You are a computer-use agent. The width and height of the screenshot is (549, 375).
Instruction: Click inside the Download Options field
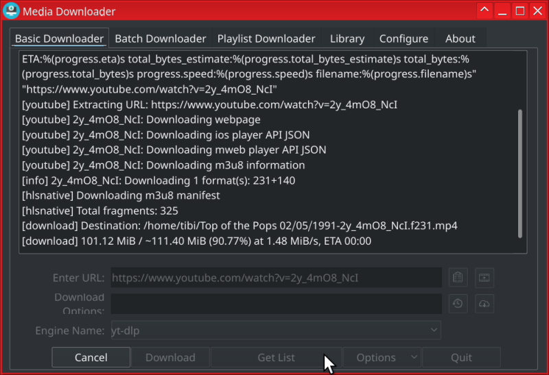tap(276, 304)
